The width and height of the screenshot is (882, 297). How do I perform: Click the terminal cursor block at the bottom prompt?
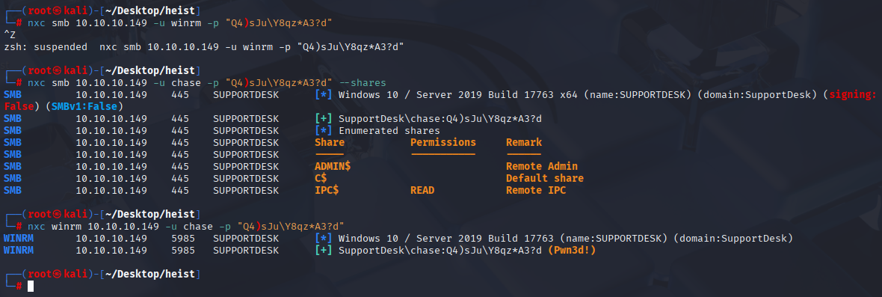(31, 286)
